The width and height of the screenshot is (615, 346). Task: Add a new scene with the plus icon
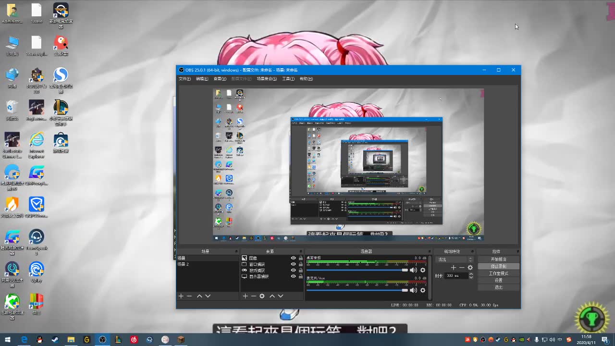click(181, 296)
